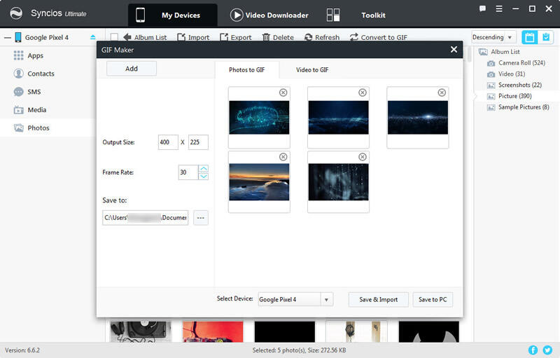Toggle the select-all checkbox in toolbar
Image resolution: width=560 pixels, height=358 pixels.
114,37
